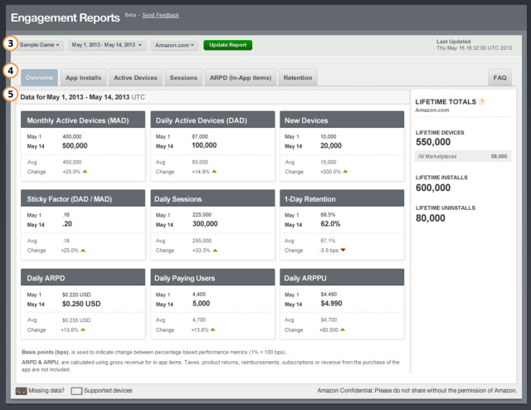
Task: Click red down arrow in 1-Day Retention
Action: point(344,249)
